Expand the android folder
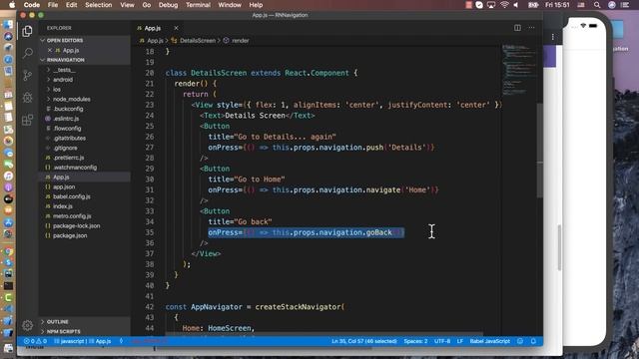The height and width of the screenshot is (359, 639). click(x=63, y=80)
